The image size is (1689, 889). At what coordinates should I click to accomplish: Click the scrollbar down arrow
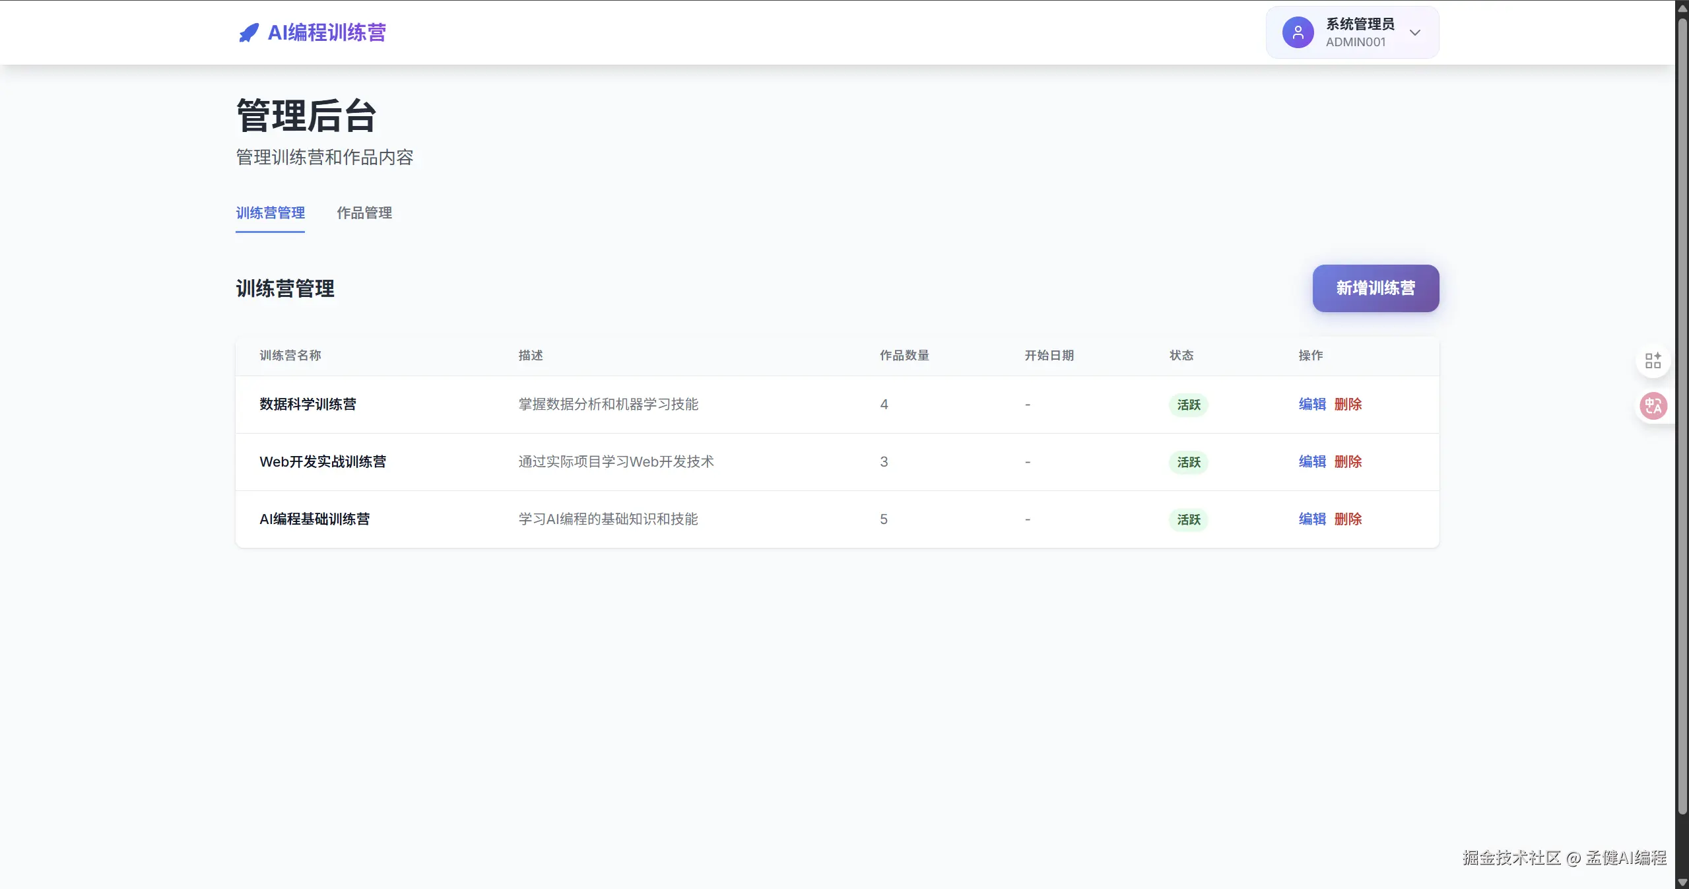point(1682,882)
